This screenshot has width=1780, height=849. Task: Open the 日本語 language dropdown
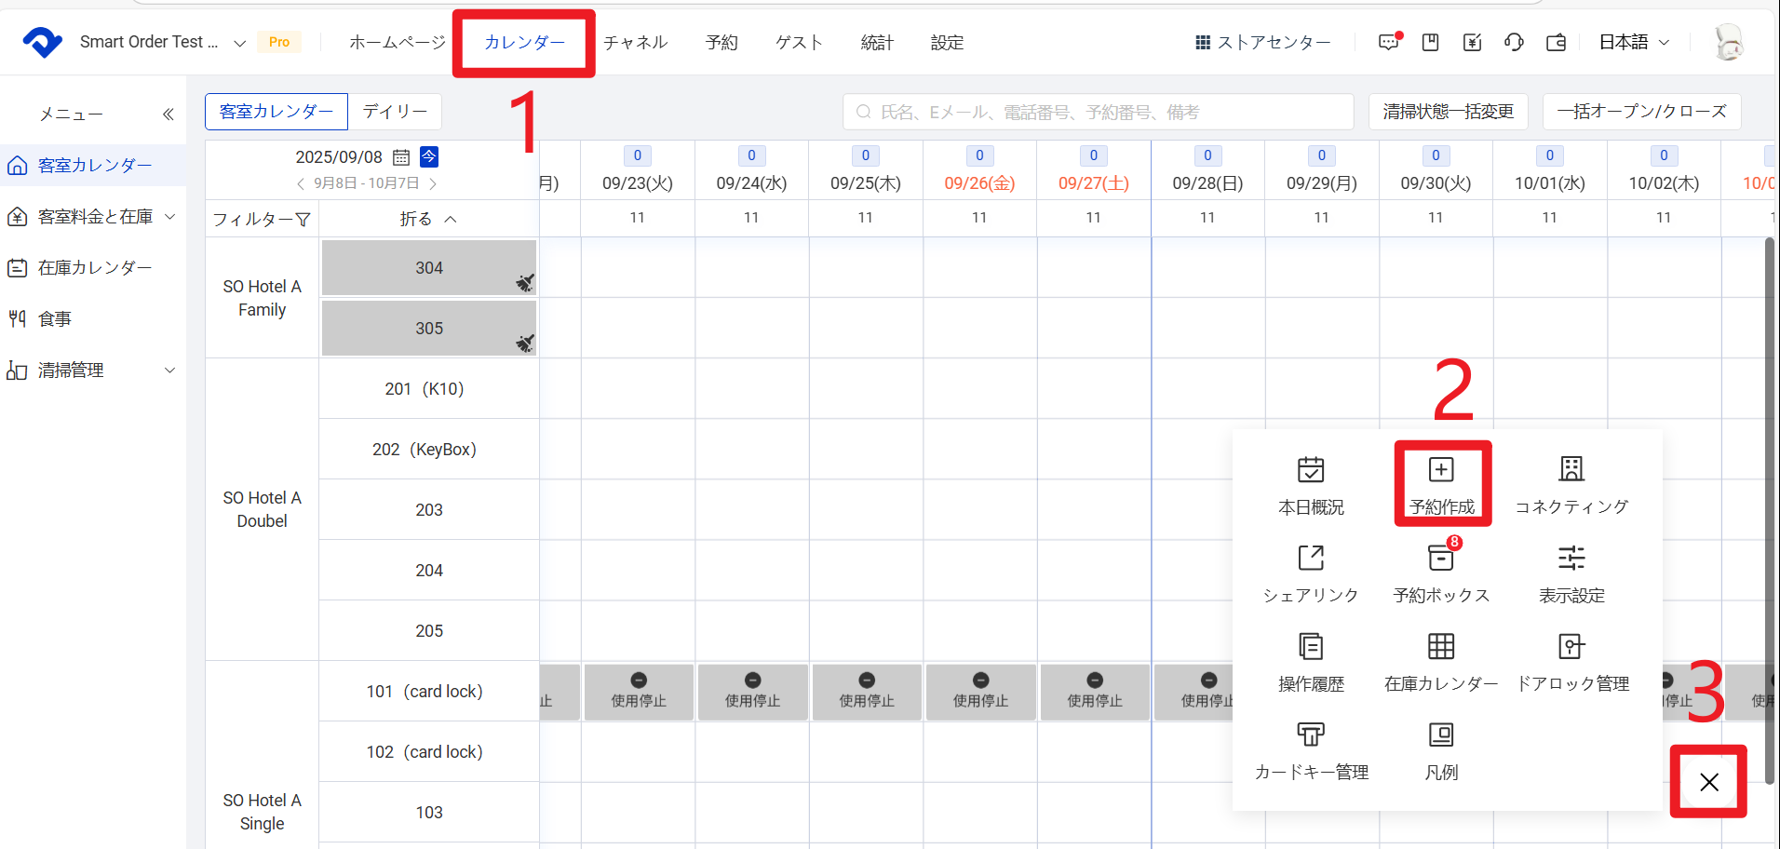click(x=1634, y=42)
